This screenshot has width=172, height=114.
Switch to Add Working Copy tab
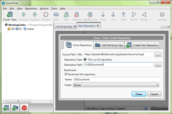[x=109, y=45]
